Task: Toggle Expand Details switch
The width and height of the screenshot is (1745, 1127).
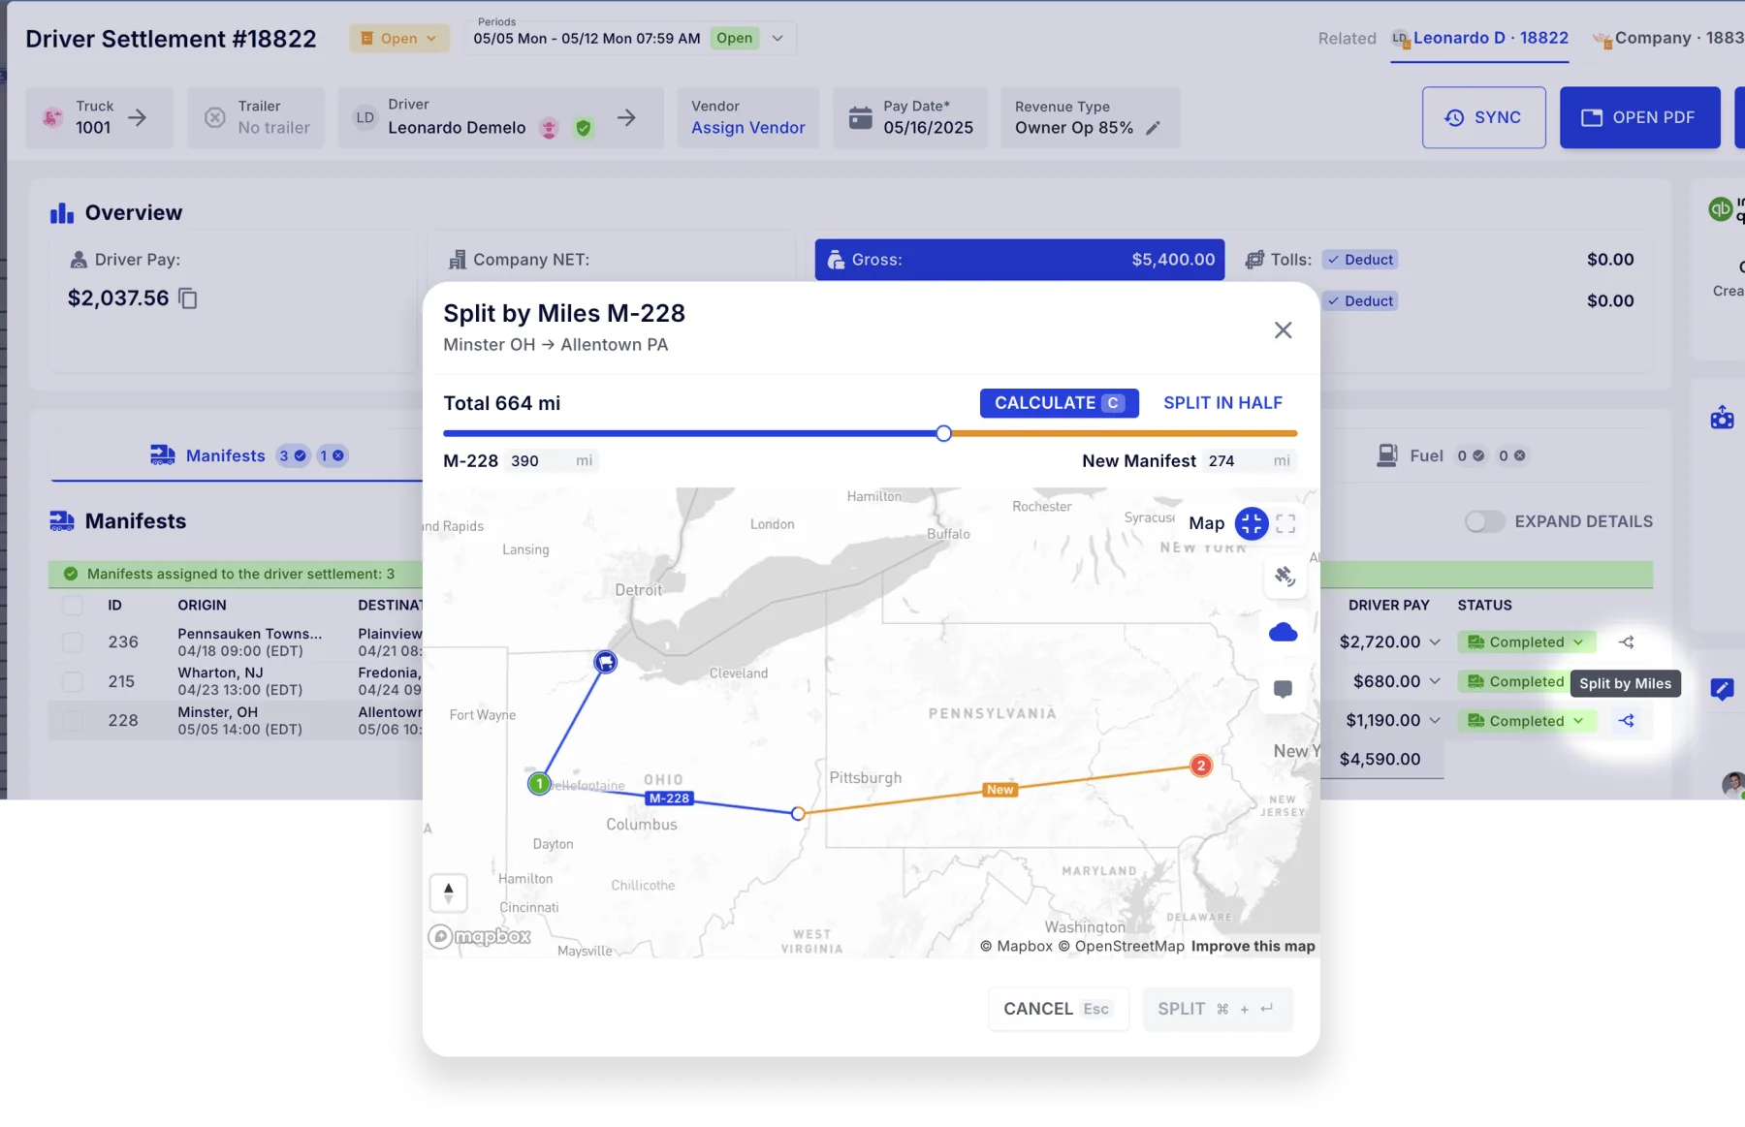Action: [x=1484, y=521]
